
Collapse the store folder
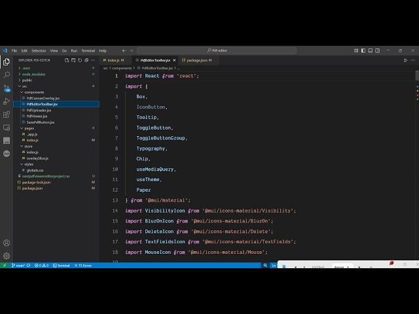[x=57, y=147]
